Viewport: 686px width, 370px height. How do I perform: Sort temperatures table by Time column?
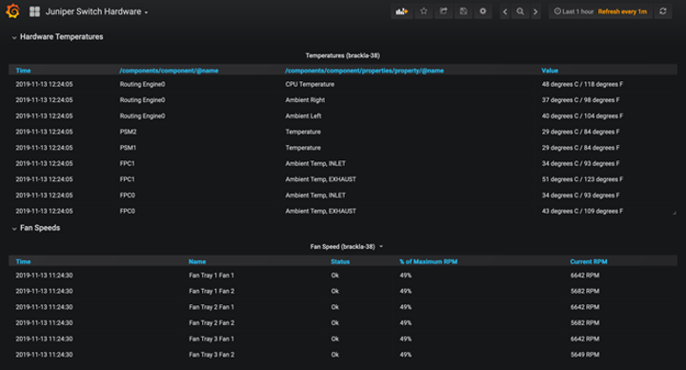[23, 71]
